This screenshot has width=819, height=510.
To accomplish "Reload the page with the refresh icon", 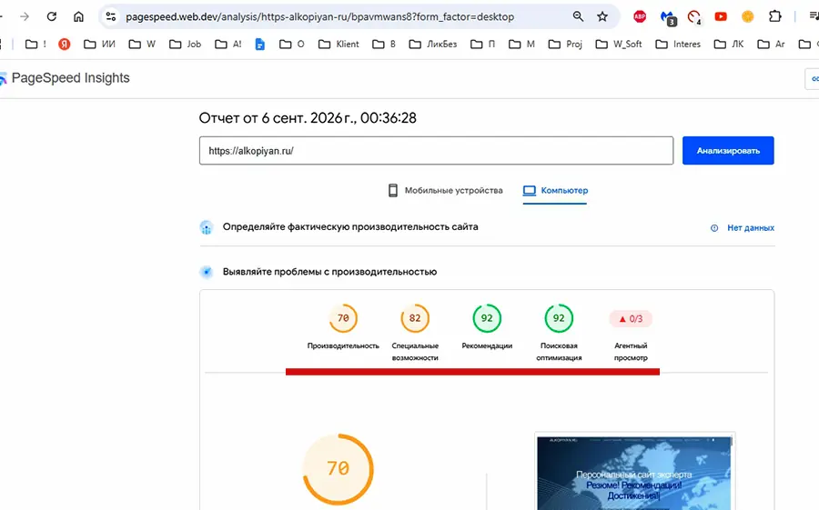I will pos(51,16).
